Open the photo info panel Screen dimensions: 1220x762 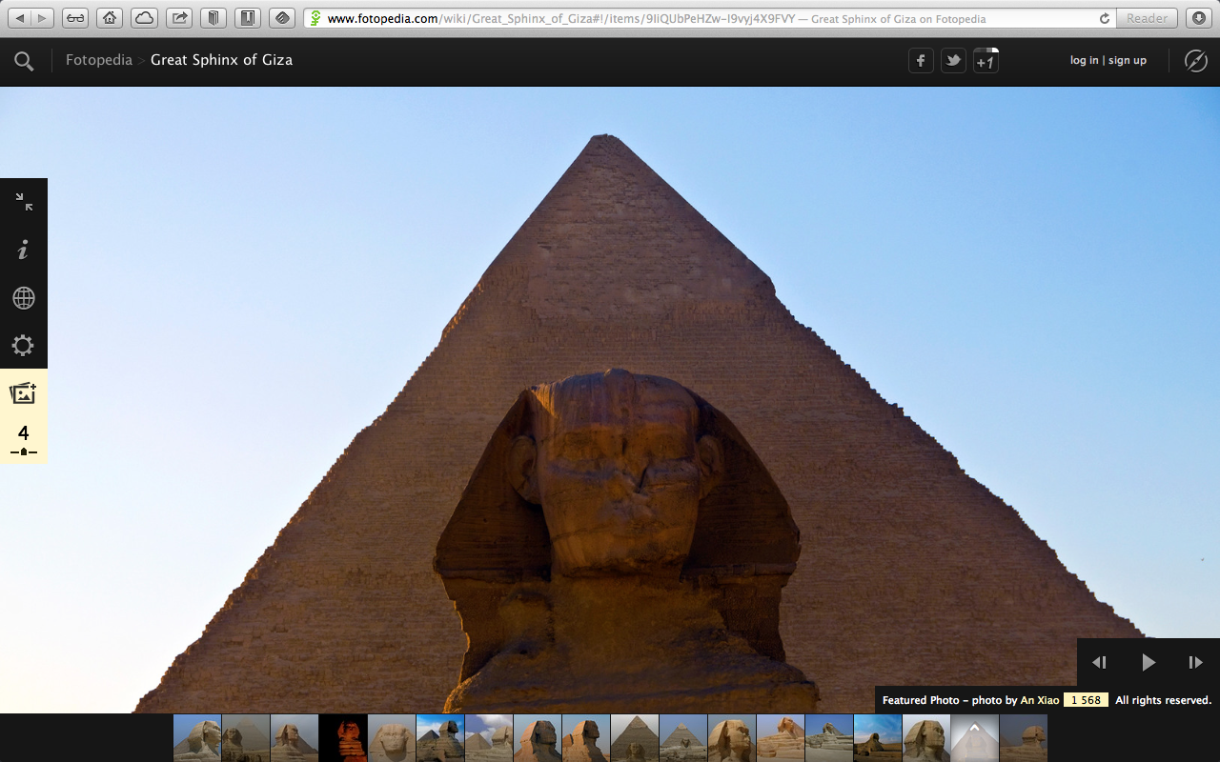(x=23, y=249)
